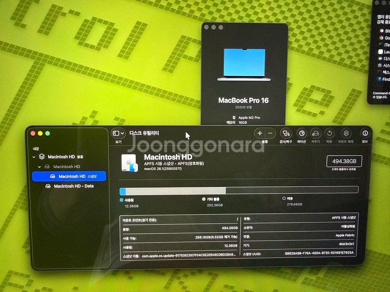Collapse the Macintosh HD volume group
The height and width of the screenshot is (292, 390).
[x=35, y=157]
